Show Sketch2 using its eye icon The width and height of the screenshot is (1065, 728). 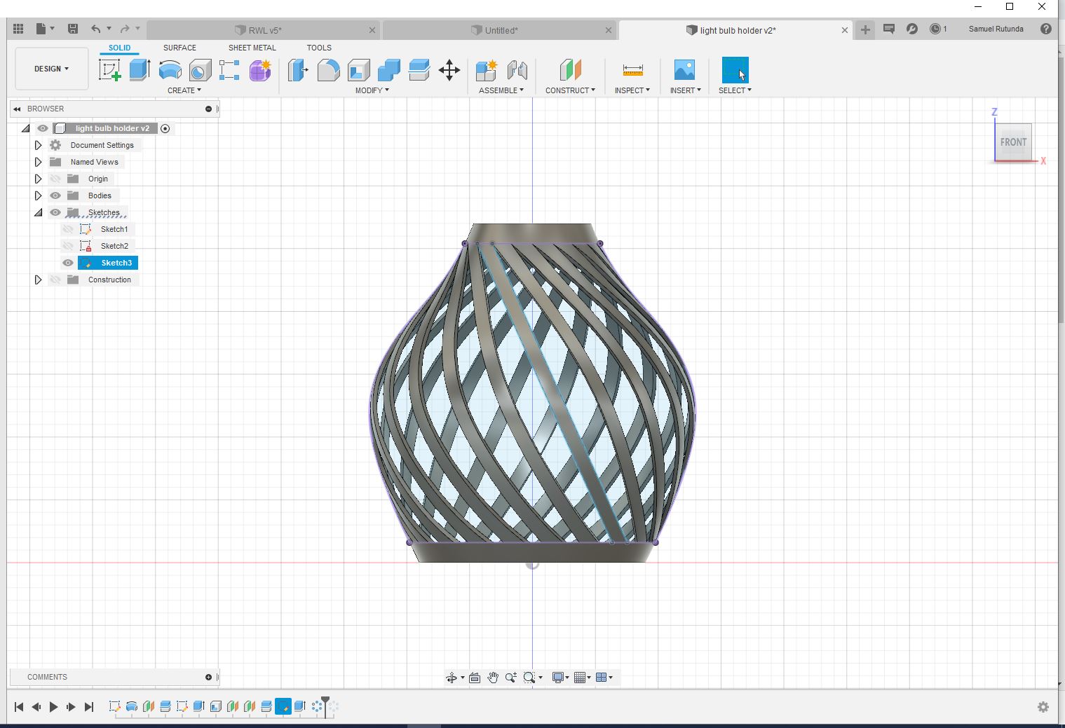68,246
